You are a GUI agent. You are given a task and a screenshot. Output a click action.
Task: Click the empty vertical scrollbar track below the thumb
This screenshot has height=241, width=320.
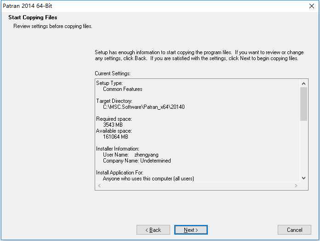click(303, 147)
